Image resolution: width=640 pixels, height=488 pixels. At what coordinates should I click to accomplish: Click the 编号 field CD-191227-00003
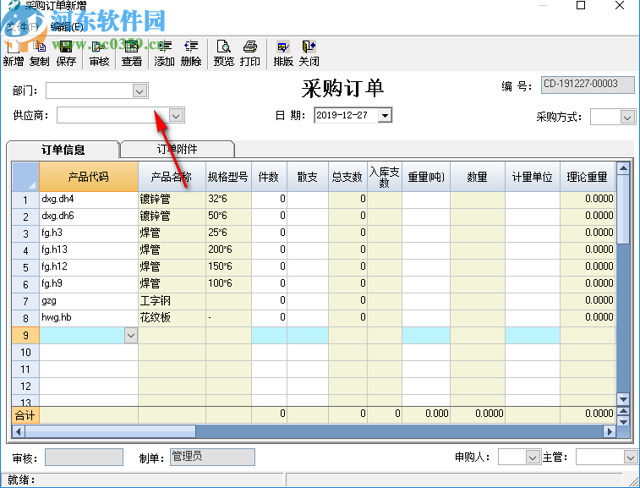click(588, 85)
